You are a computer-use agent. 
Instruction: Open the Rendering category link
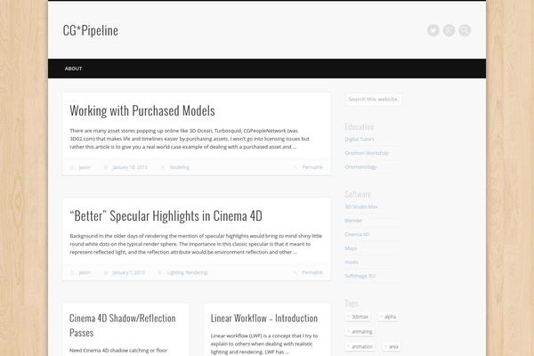coord(197,272)
